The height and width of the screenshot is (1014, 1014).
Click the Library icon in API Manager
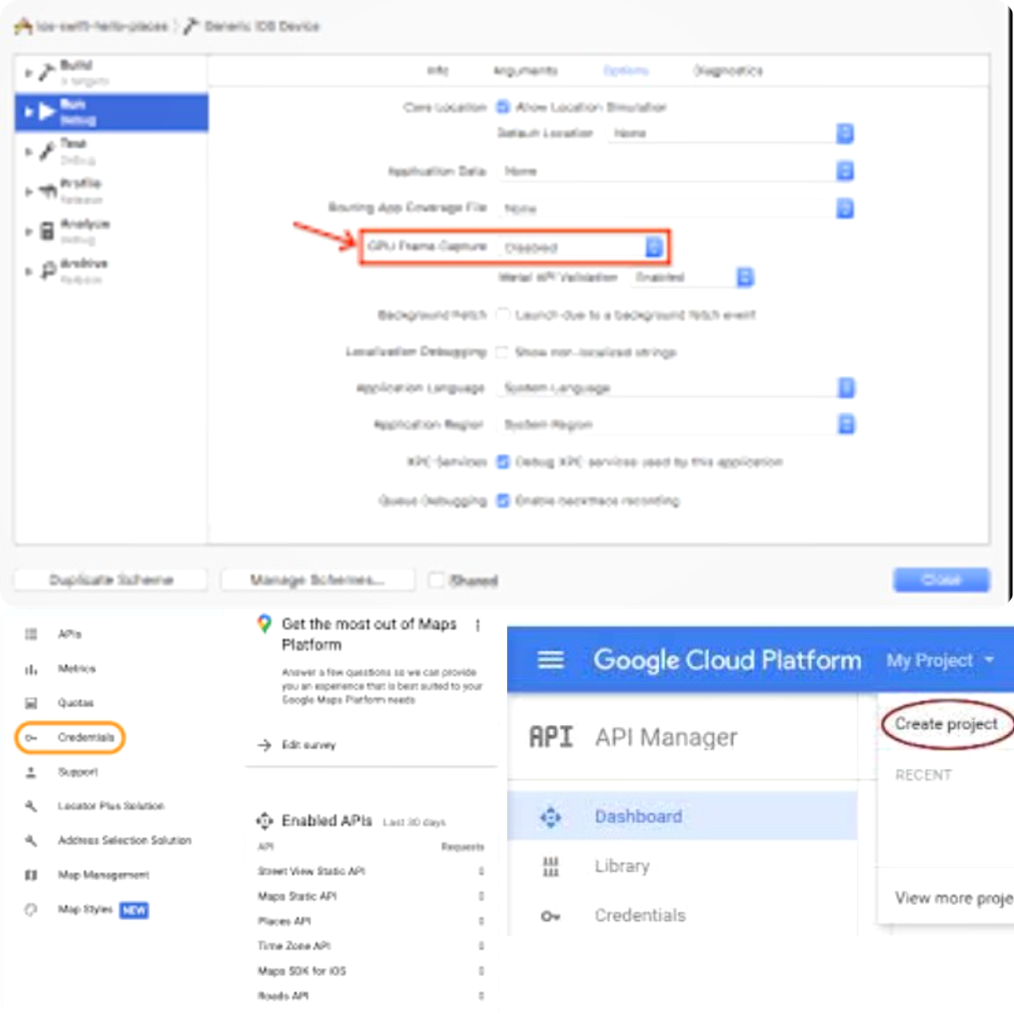(x=550, y=866)
